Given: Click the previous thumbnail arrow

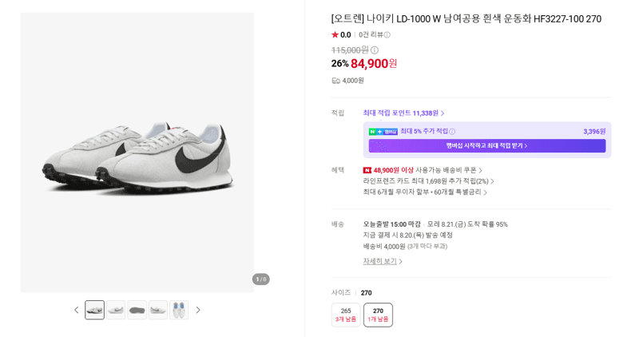Looking at the screenshot, I should click(76, 310).
